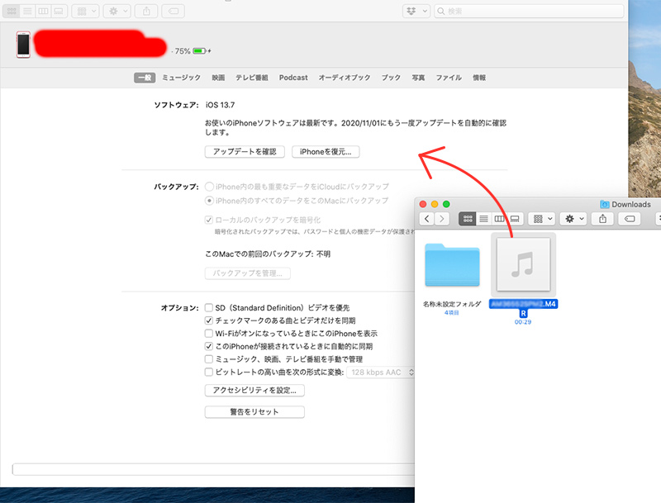Open Dropbox dropdown in main Finder toolbar
This screenshot has width=661, height=503.
(x=416, y=12)
